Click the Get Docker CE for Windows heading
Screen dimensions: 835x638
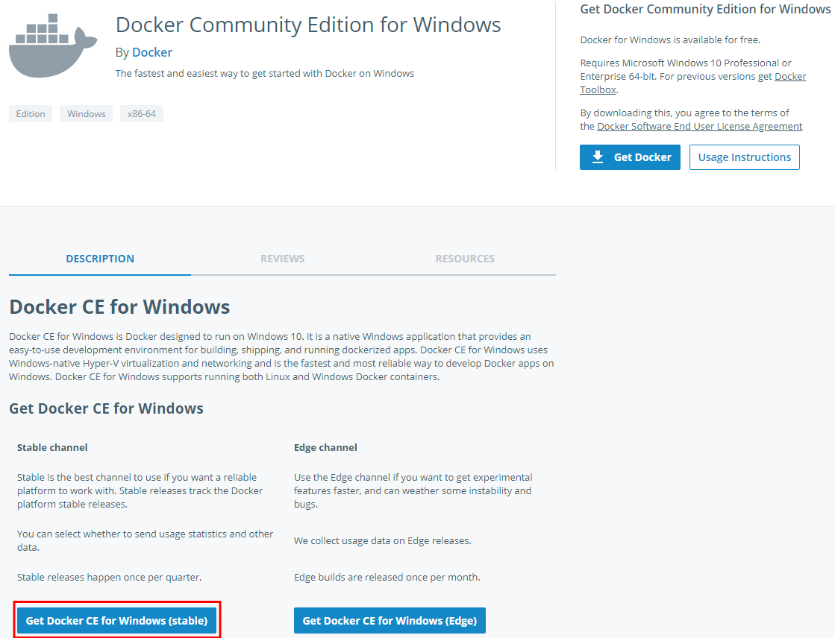click(x=107, y=408)
